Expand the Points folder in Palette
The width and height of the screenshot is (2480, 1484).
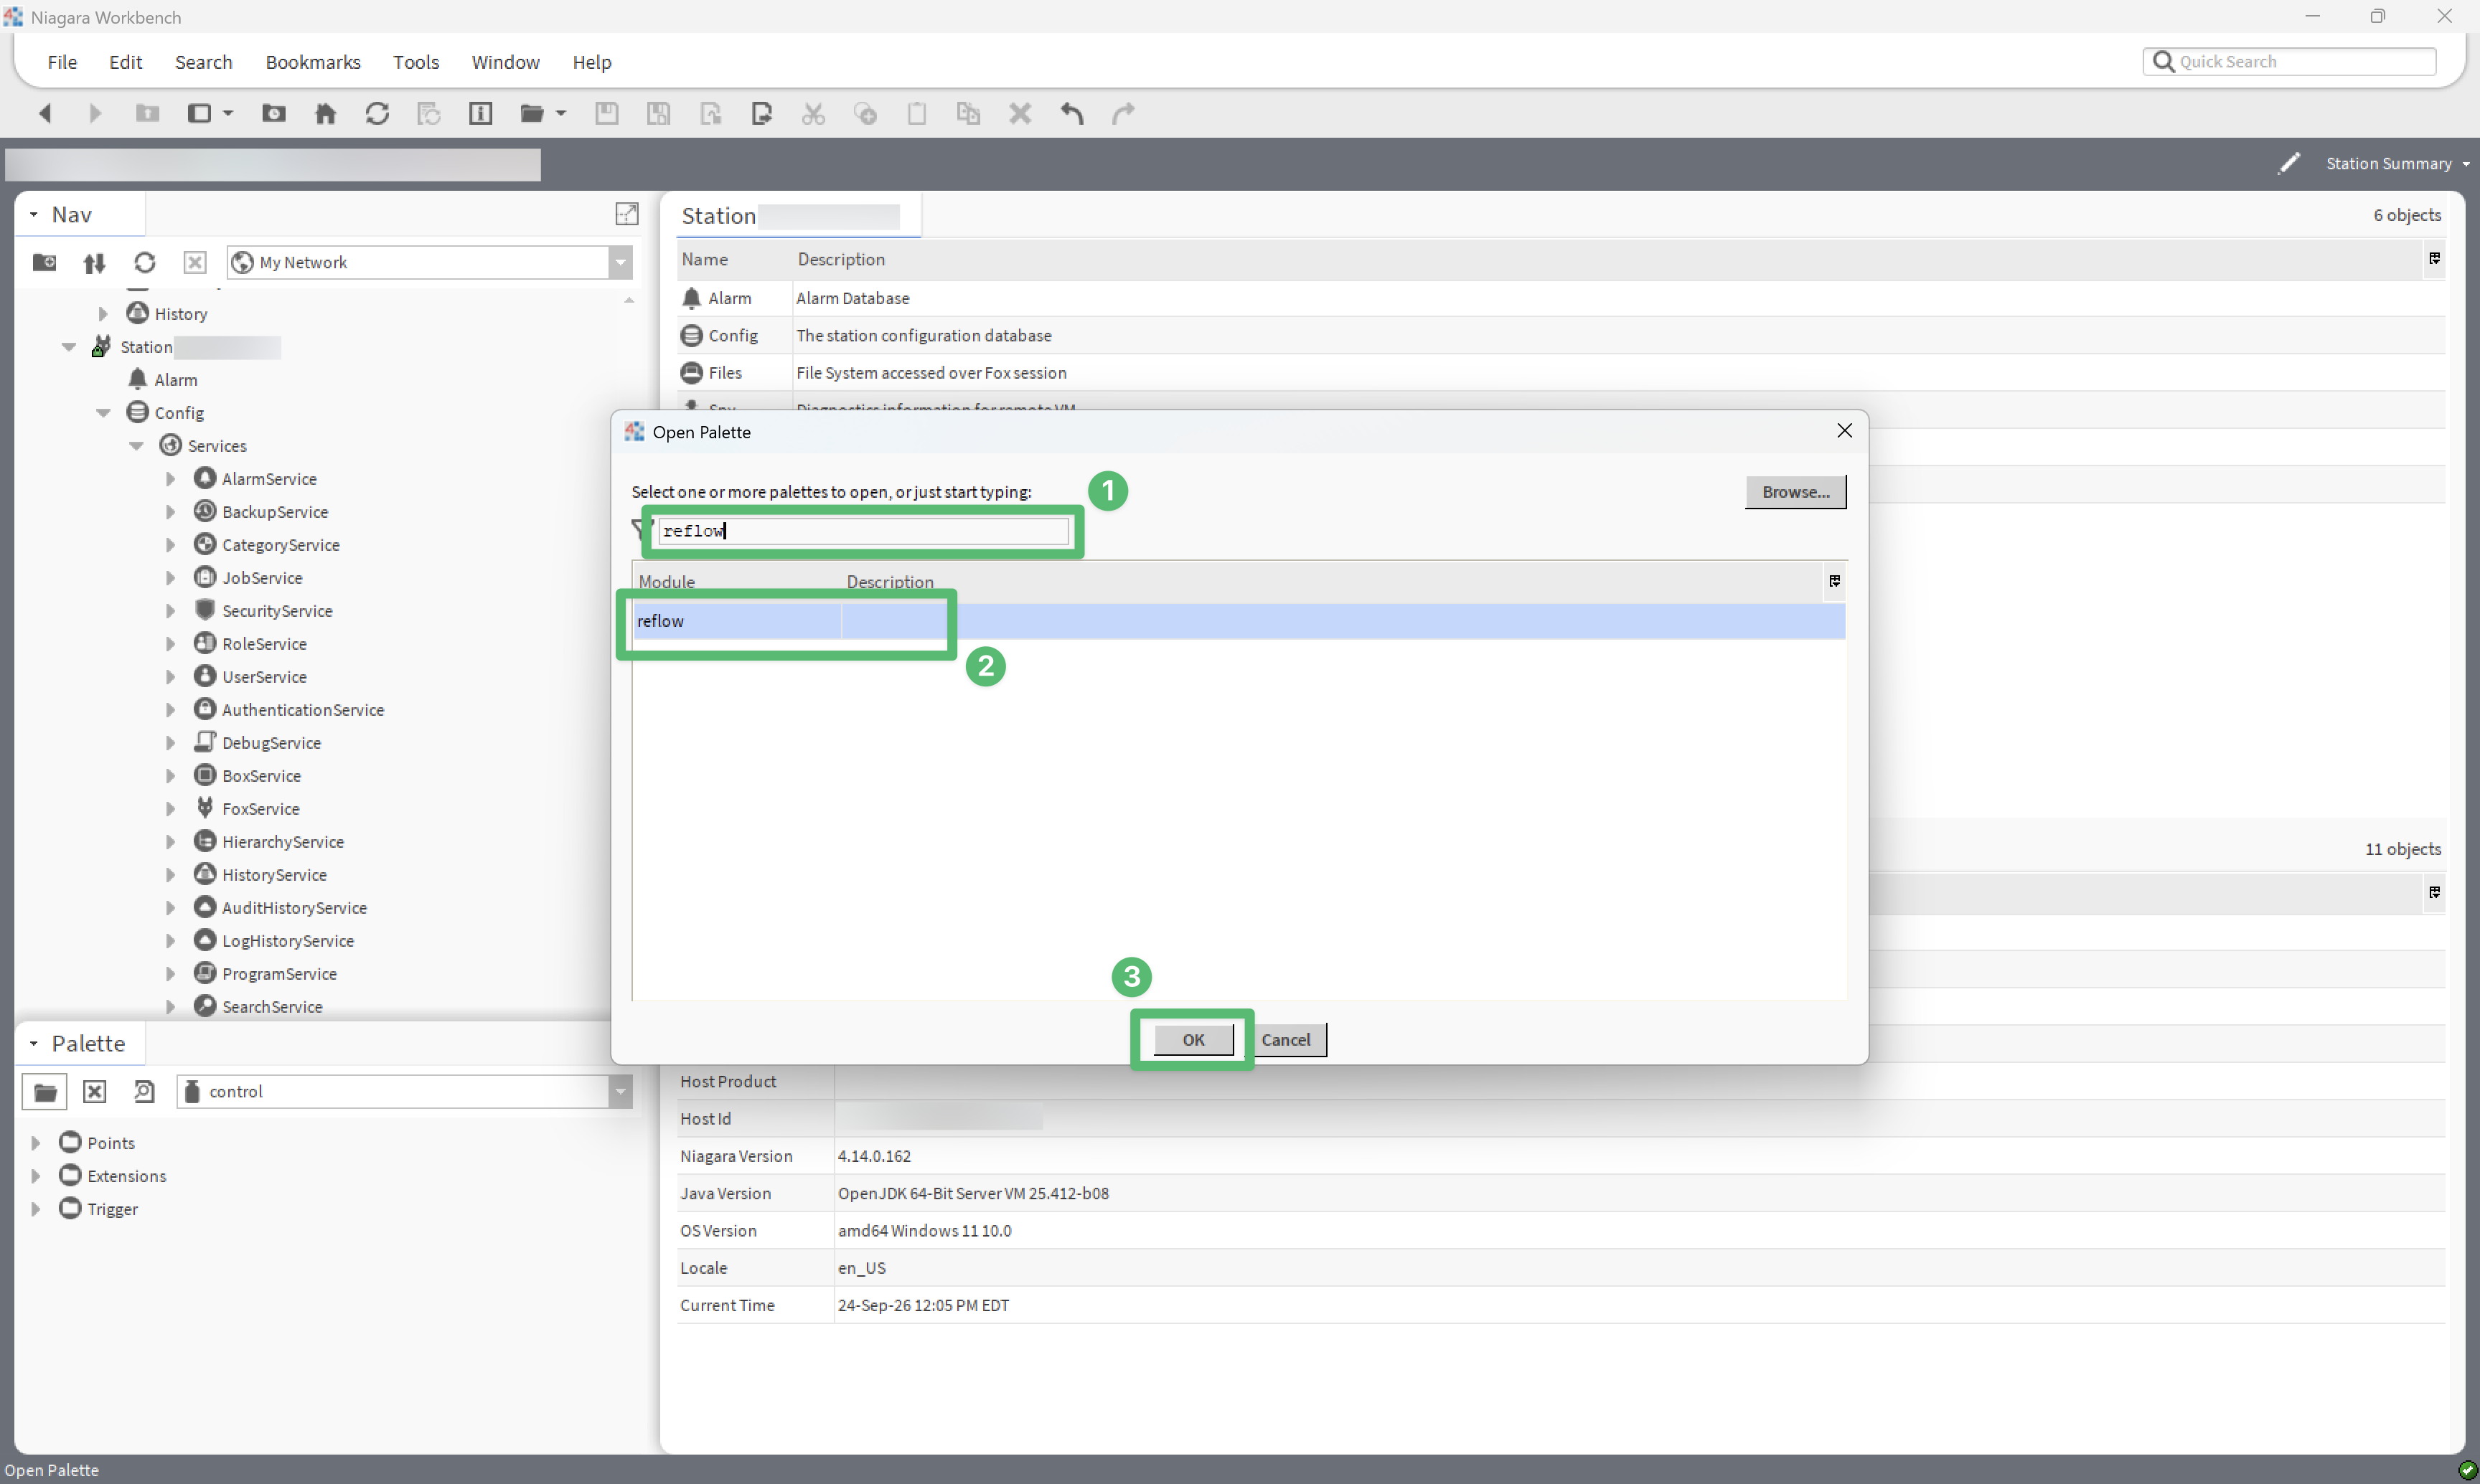[36, 1143]
